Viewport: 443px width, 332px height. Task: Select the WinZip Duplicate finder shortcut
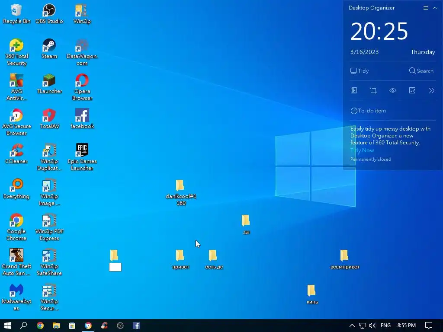click(49, 157)
